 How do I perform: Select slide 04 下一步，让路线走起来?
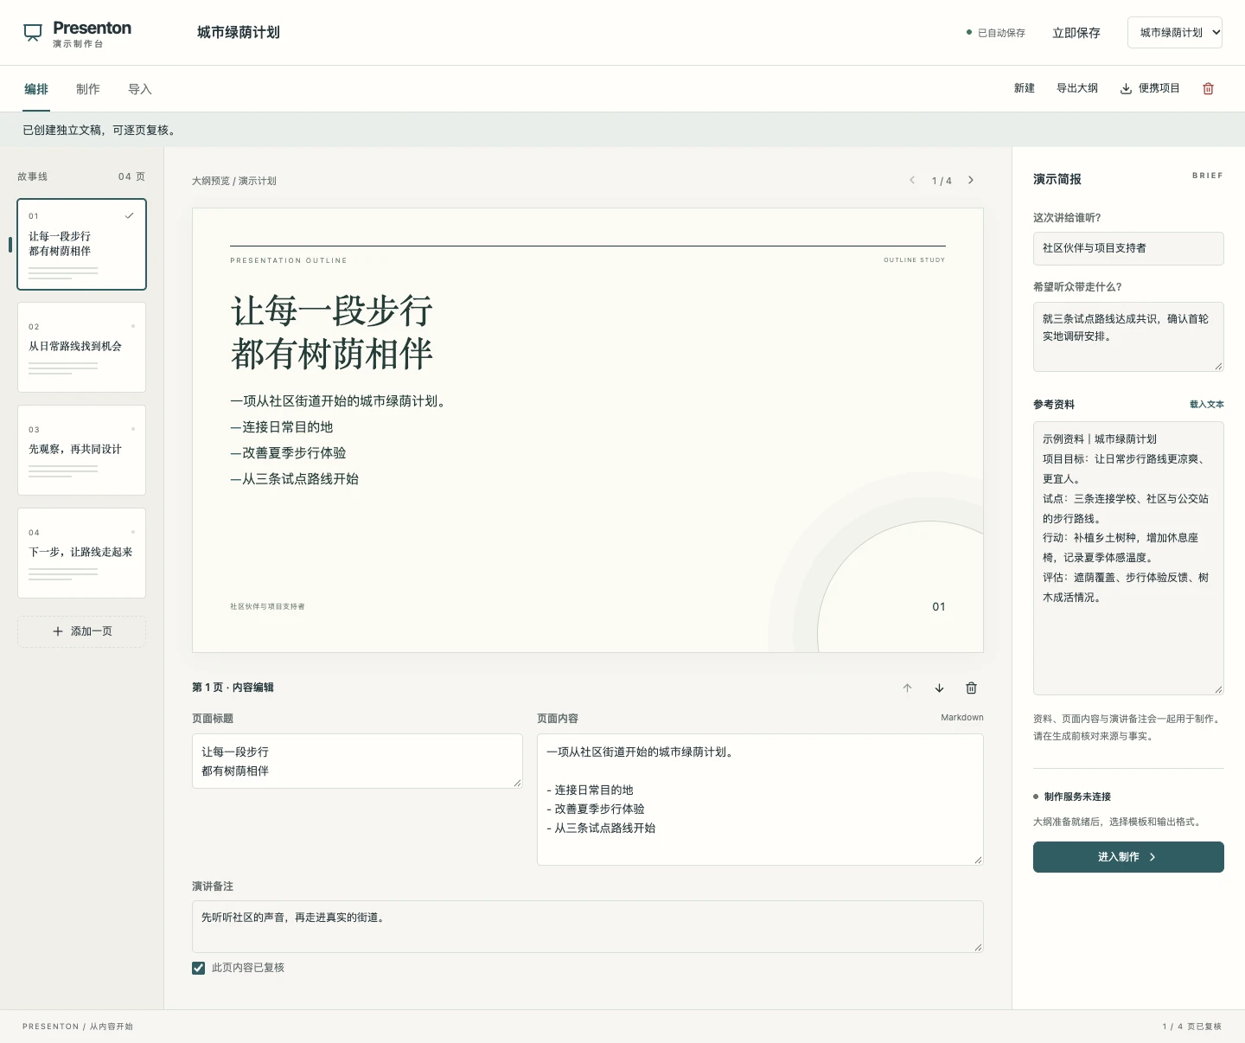point(82,553)
